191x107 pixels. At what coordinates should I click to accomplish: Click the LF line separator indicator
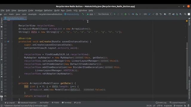pyautogui.click(x=154, y=106)
